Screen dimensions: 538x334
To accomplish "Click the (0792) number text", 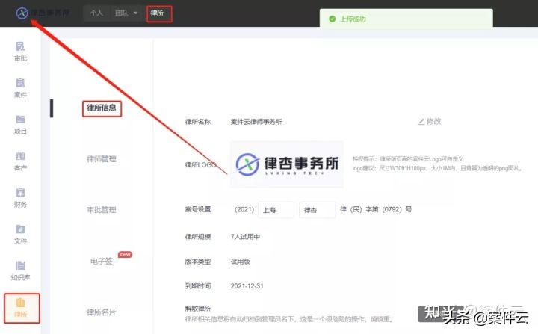I will click(x=392, y=209).
